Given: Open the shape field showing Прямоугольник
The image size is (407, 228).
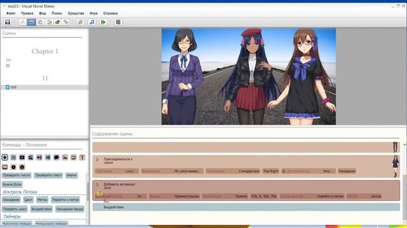Looking at the screenshot, I should (174, 196).
